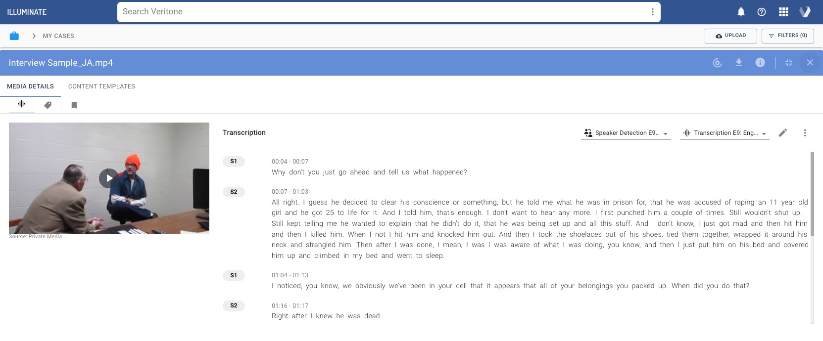Open transcription more options menu

[x=805, y=133]
